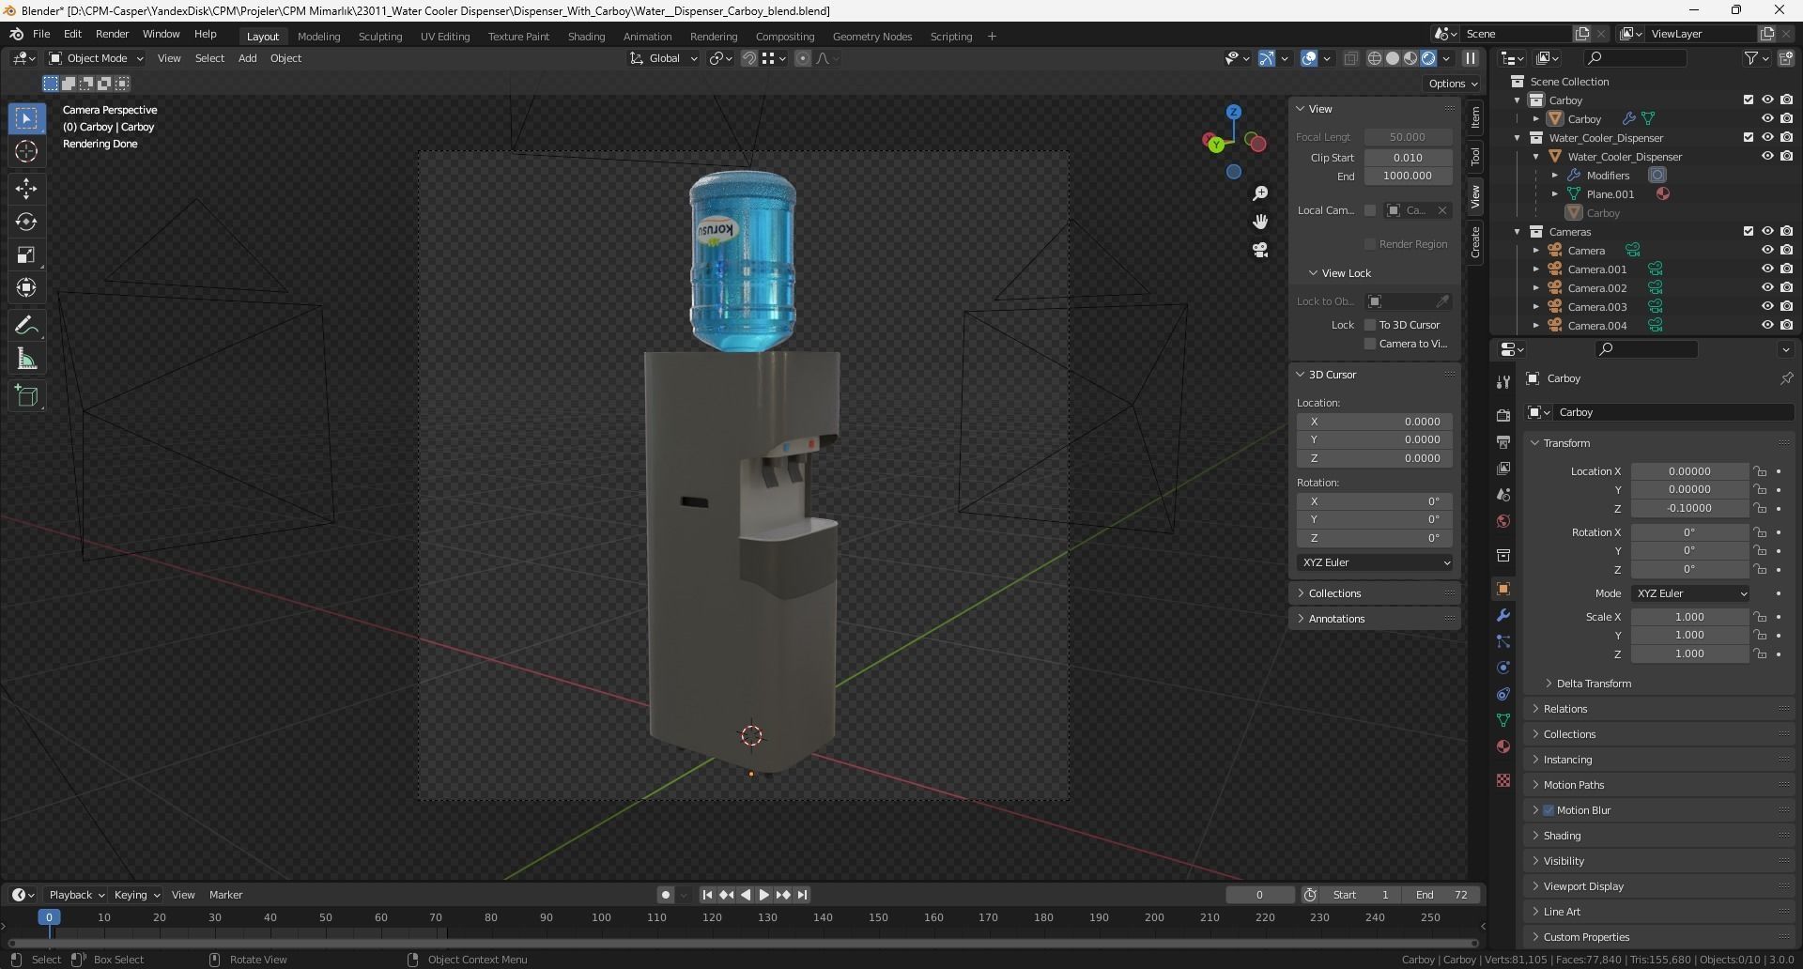
Task: Select the Rotate tool
Action: click(x=26, y=222)
